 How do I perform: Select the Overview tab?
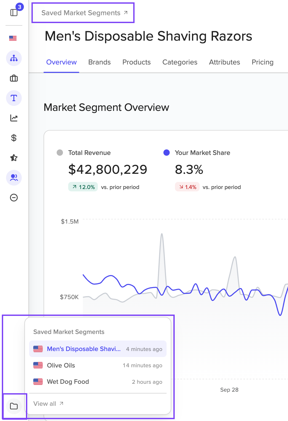point(61,62)
